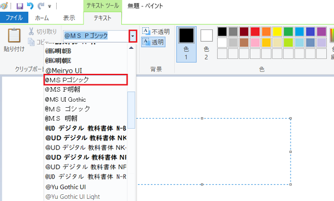
Task: Pick the purple color swatch
Action: click(x=321, y=32)
